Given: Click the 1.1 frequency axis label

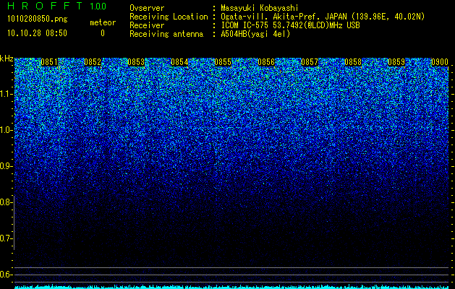Looking at the screenshot, I should point(6,94).
